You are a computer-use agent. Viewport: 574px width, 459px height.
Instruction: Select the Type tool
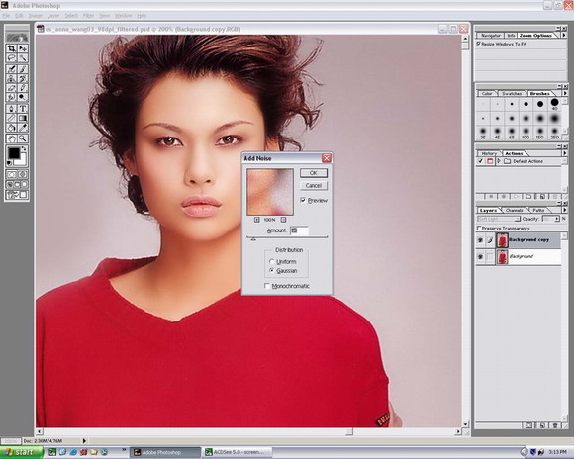pyautogui.click(x=23, y=109)
